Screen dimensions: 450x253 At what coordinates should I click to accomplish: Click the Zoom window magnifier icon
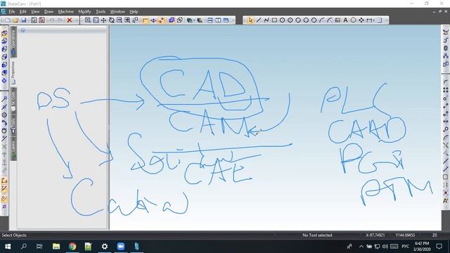[87, 20]
